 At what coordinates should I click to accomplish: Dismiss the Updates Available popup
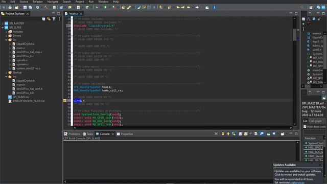(320, 165)
